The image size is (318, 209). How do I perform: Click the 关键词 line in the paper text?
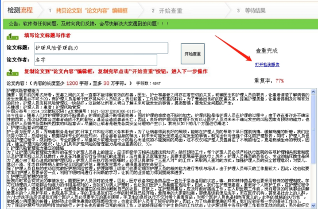click(x=44, y=107)
